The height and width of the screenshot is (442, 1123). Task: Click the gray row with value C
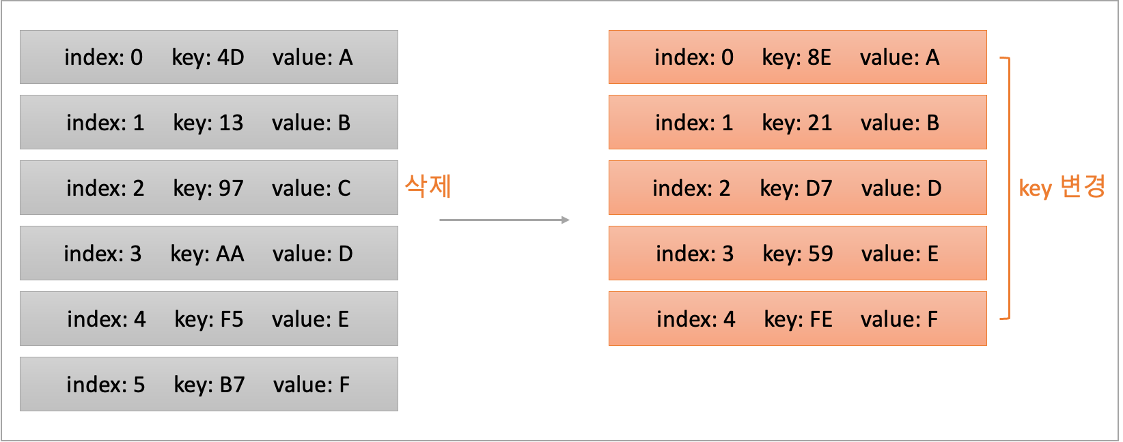coord(209,188)
